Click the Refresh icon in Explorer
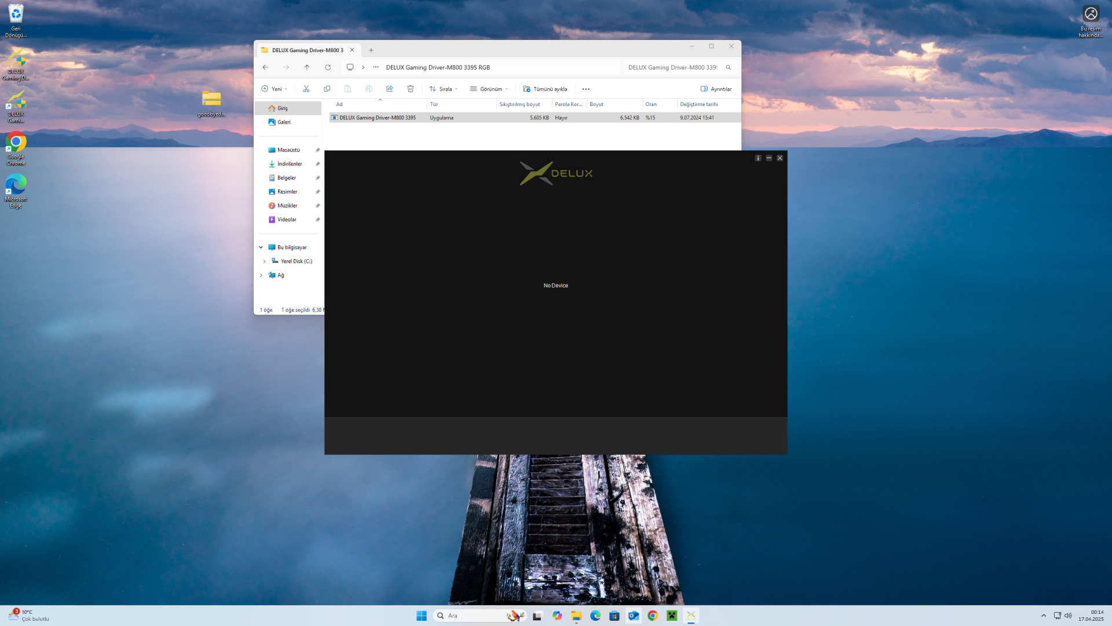The image size is (1112, 626). [x=328, y=67]
